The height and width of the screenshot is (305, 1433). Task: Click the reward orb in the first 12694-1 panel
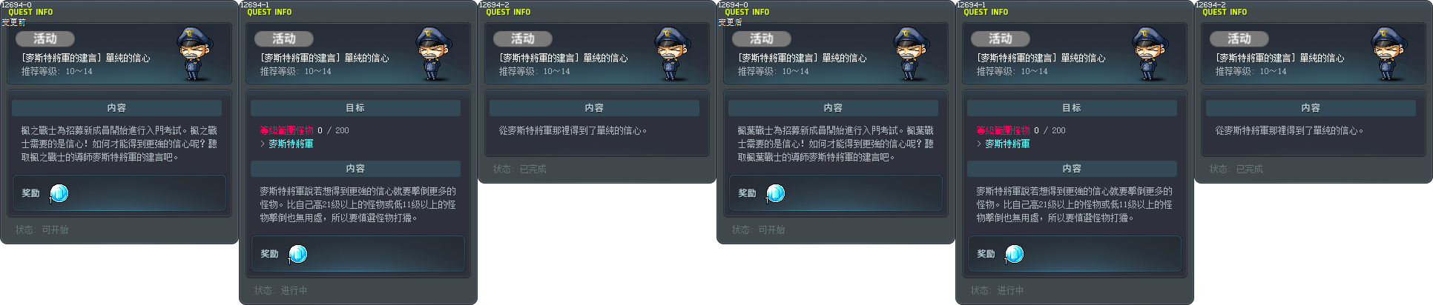(x=297, y=254)
